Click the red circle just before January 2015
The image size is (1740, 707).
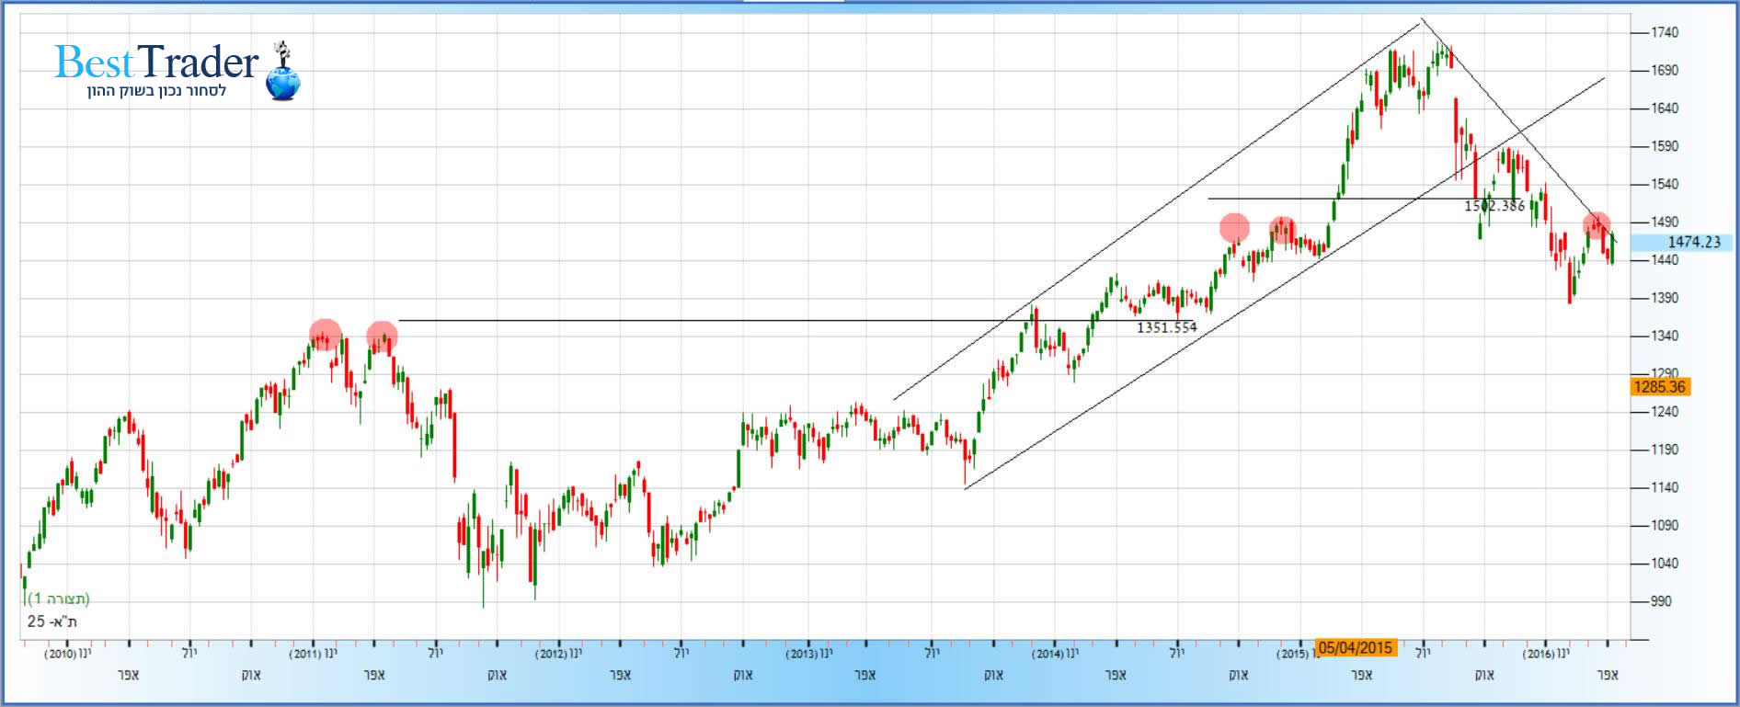click(1282, 229)
